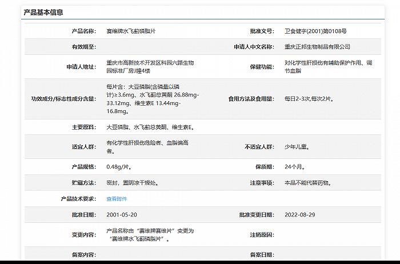Screen dimensions: 400x264
Task: Click the 功效成分/标志性成分含量 label
Action: click(64, 99)
